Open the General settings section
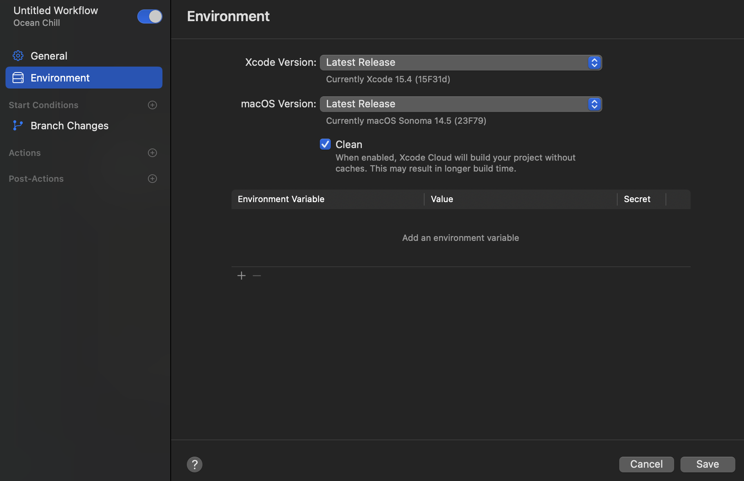The height and width of the screenshot is (481, 744). [x=84, y=56]
